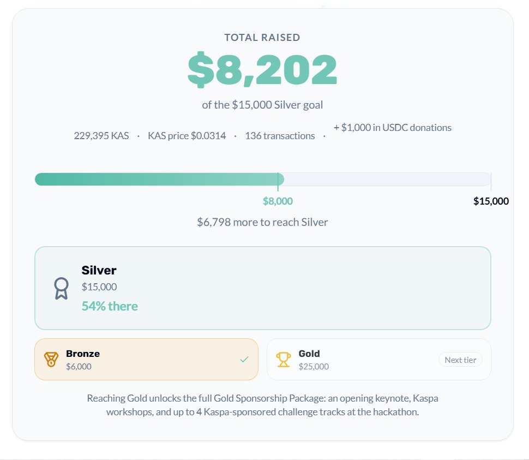
Task: Click the 136 transactions text
Action: pyautogui.click(x=280, y=136)
